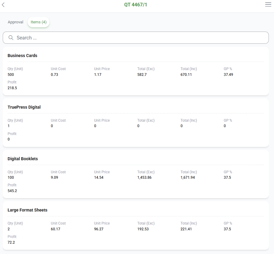Click Business Cards total inc 670.11
Image resolution: width=274 pixels, height=254 pixels.
click(x=186, y=75)
